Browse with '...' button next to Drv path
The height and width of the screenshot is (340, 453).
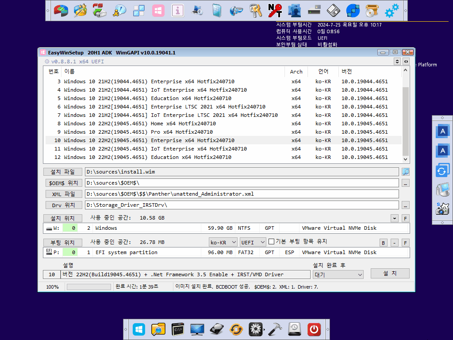click(x=406, y=205)
